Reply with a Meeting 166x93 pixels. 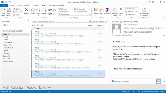tap(52, 10)
